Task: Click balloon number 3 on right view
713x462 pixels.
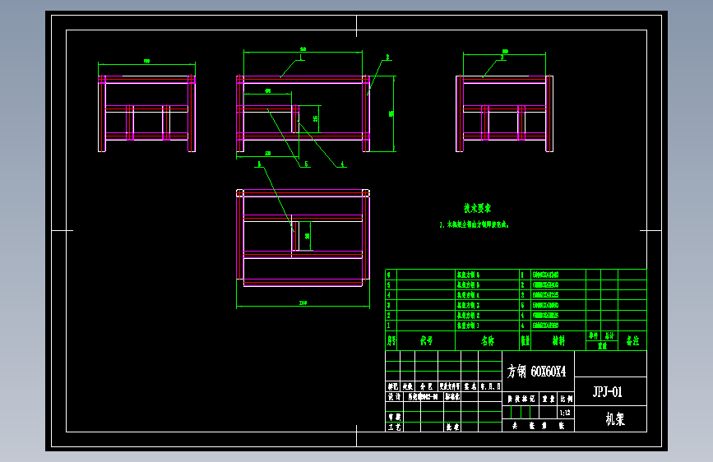Action: (x=502, y=58)
